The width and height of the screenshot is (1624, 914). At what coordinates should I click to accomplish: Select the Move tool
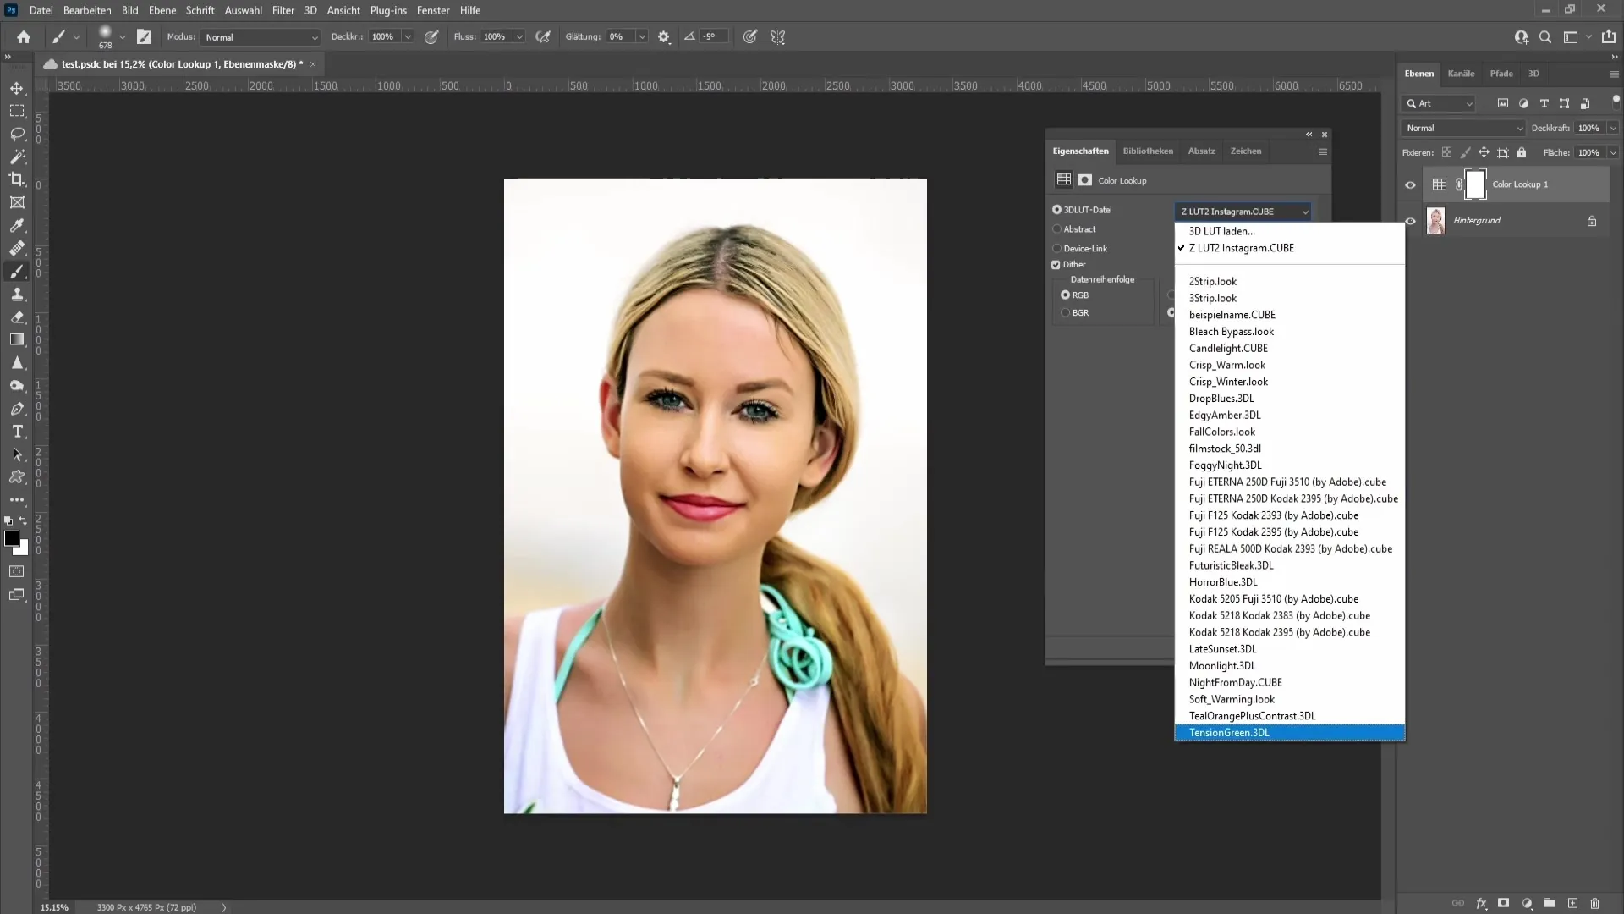pyautogui.click(x=17, y=87)
